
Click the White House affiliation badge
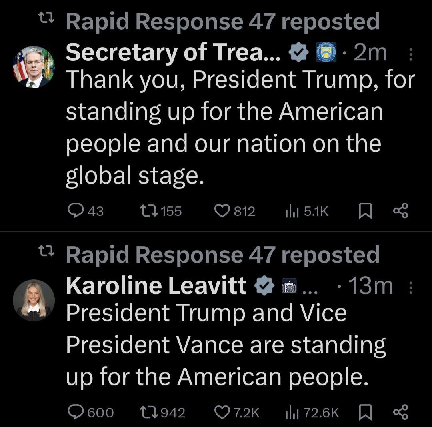click(x=290, y=287)
